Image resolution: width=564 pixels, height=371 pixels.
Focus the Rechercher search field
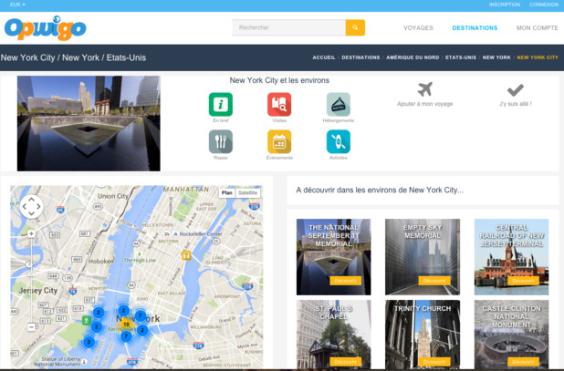pyautogui.click(x=288, y=27)
